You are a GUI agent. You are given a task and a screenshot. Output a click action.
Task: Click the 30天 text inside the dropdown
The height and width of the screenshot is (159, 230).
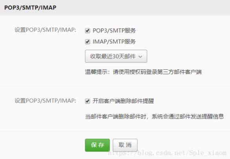point(119,56)
